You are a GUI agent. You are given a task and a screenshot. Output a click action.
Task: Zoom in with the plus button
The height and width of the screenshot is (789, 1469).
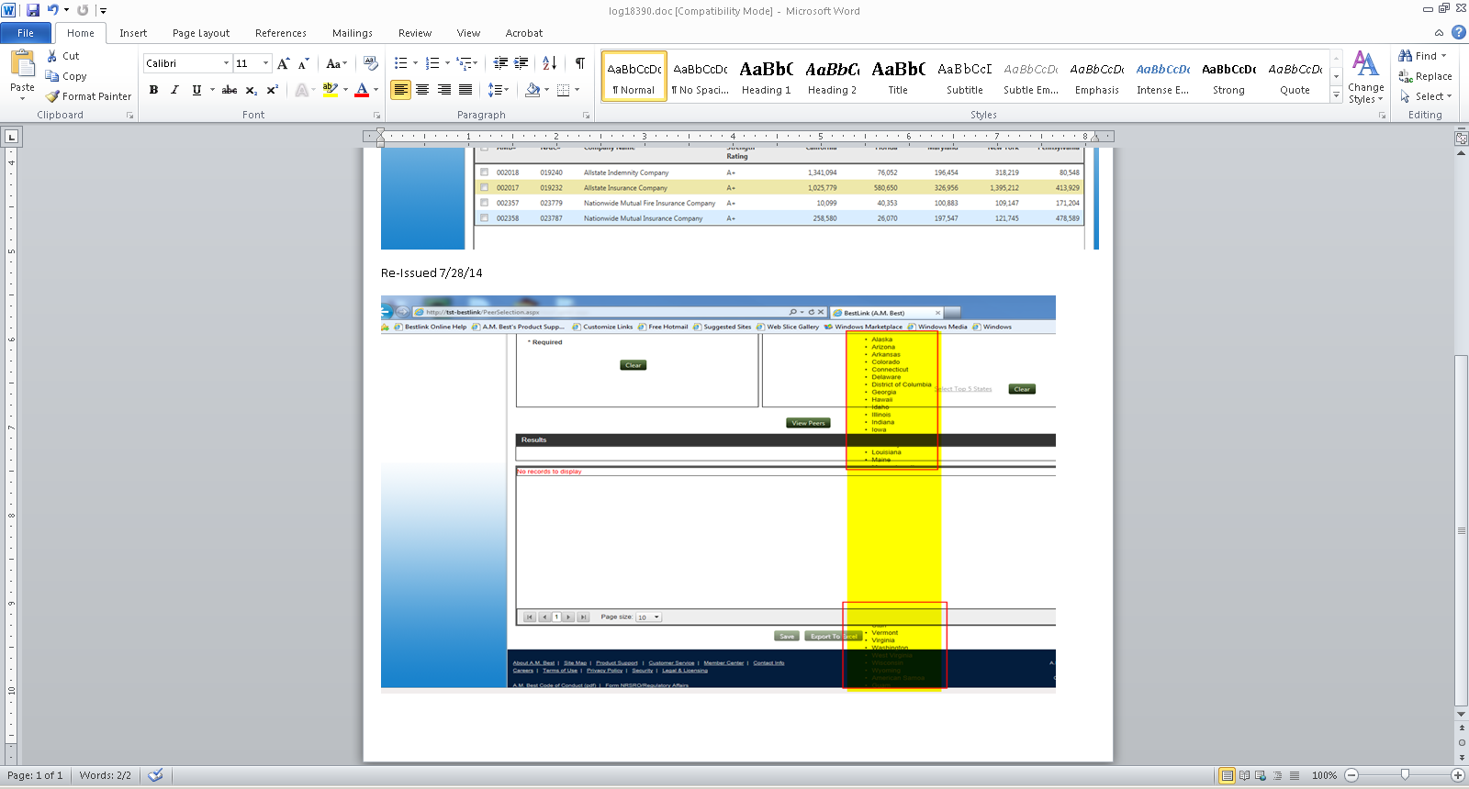click(1457, 775)
